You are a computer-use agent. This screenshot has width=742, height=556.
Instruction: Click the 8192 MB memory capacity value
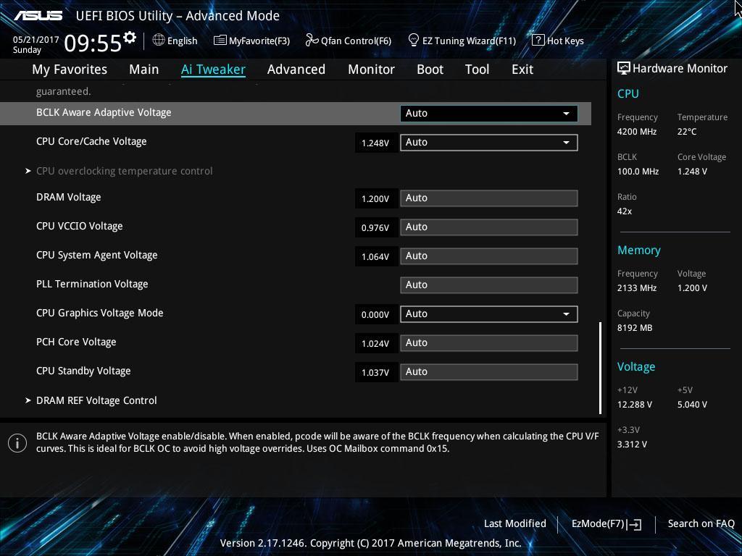point(635,328)
